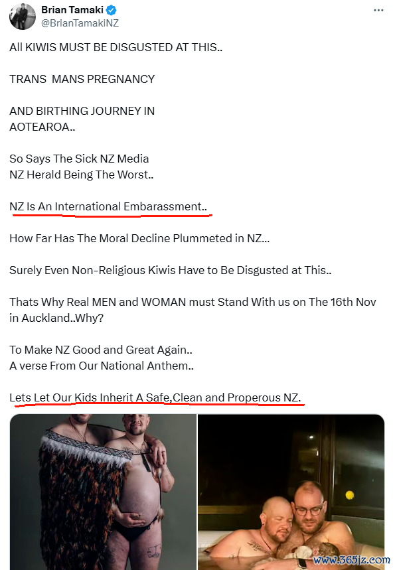
Task: Click the 'AND BIRTHING JOURNEY IN' line
Action: [x=82, y=111]
